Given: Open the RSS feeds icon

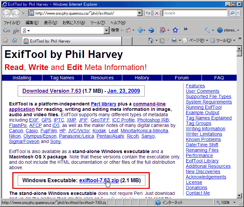Looking at the screenshot, I should tap(162, 41).
